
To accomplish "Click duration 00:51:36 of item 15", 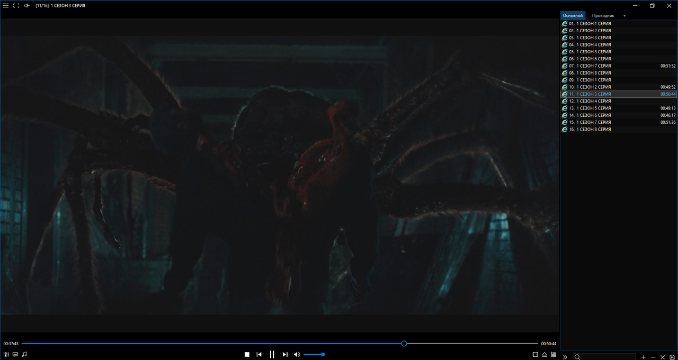I will pos(668,122).
